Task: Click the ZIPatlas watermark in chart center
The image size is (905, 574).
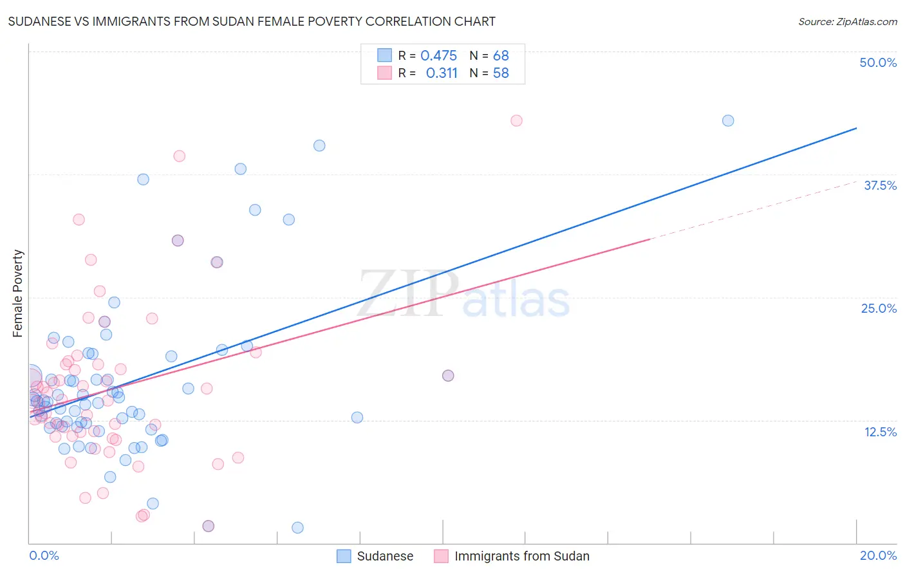Action: [464, 294]
